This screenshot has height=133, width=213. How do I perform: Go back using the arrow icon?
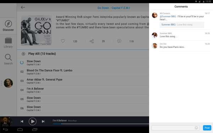point(23,7)
